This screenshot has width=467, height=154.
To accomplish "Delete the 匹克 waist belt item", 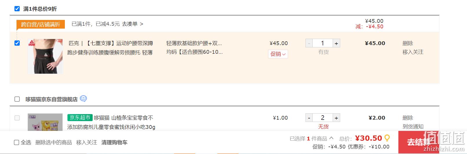I will (408, 43).
